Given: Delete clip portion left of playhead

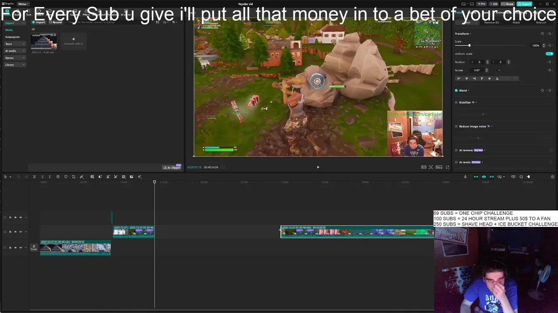Looking at the screenshot, I should [x=42, y=176].
